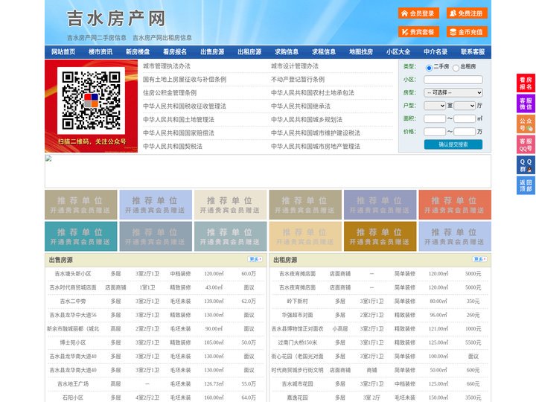Open 楼市资讯 in navigation bar
Viewport: 536px width, 402px height.
click(100, 52)
